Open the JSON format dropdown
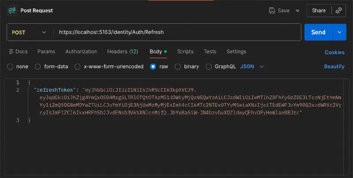This screenshot has width=353, height=178. [252, 67]
